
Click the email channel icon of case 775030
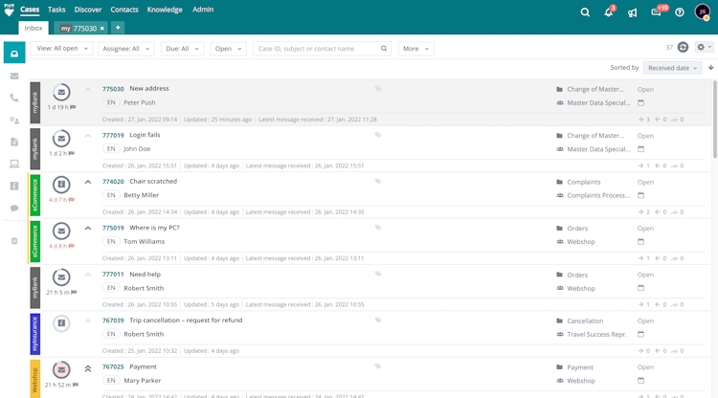click(61, 93)
